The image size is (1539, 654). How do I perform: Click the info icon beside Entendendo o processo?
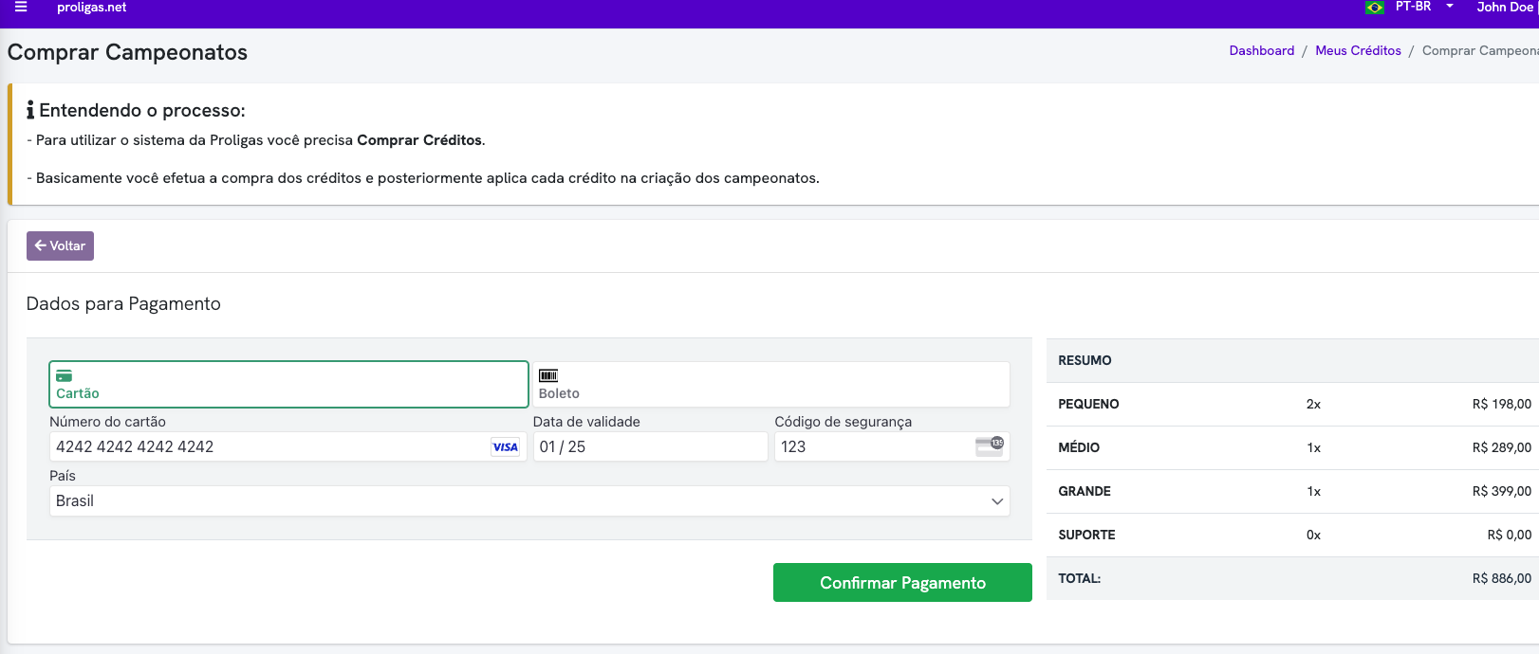tap(30, 111)
